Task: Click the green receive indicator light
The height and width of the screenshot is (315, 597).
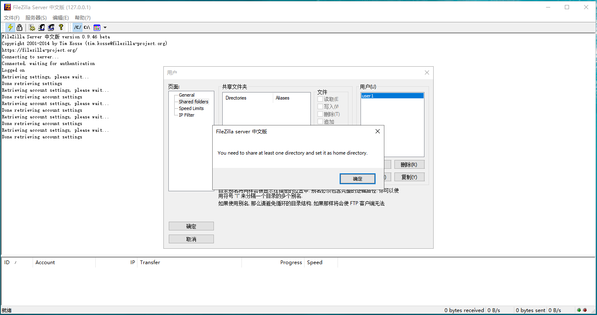Action: point(579,310)
